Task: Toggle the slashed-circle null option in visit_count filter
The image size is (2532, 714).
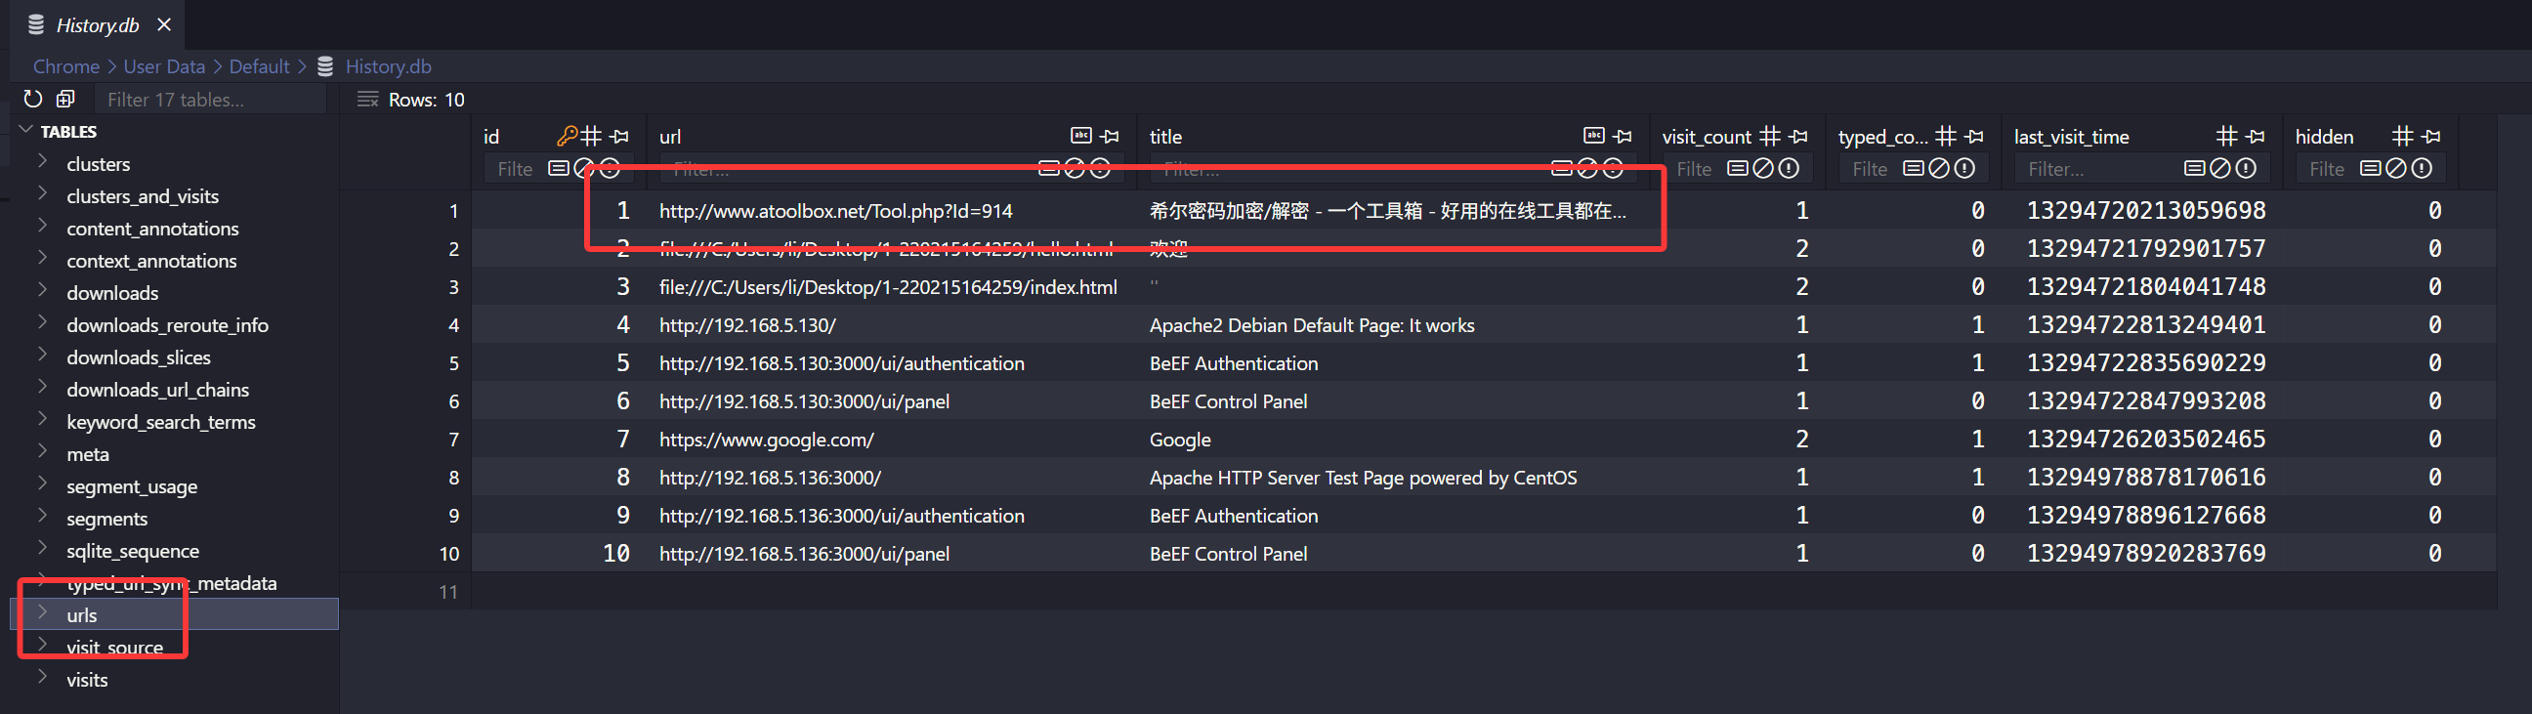Action: tap(1763, 168)
